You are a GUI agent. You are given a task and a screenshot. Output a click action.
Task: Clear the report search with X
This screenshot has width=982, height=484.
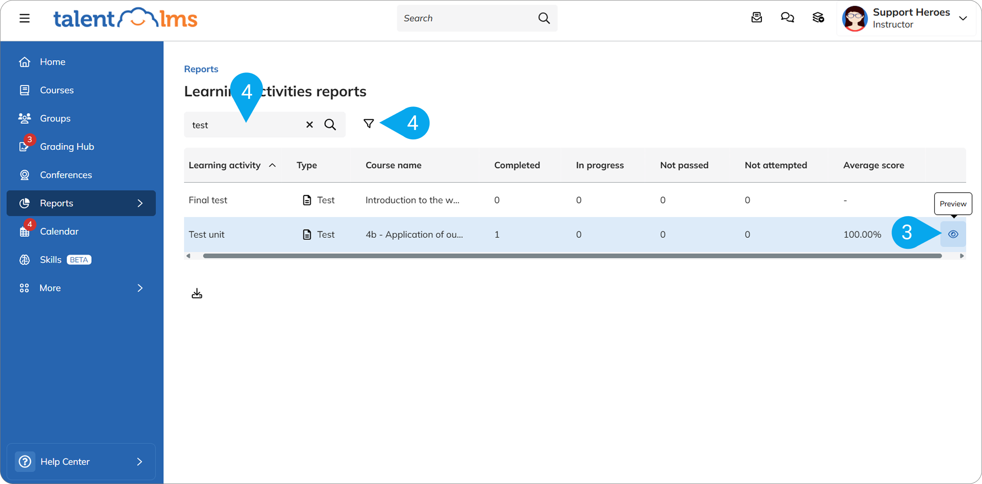(x=309, y=124)
